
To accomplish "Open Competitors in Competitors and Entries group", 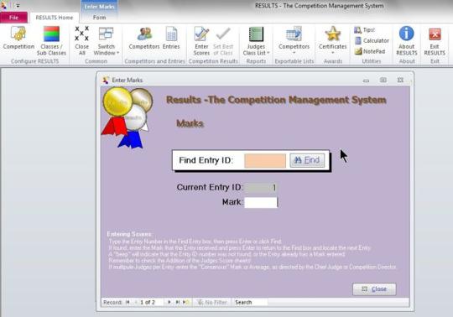I will pyautogui.click(x=144, y=38).
